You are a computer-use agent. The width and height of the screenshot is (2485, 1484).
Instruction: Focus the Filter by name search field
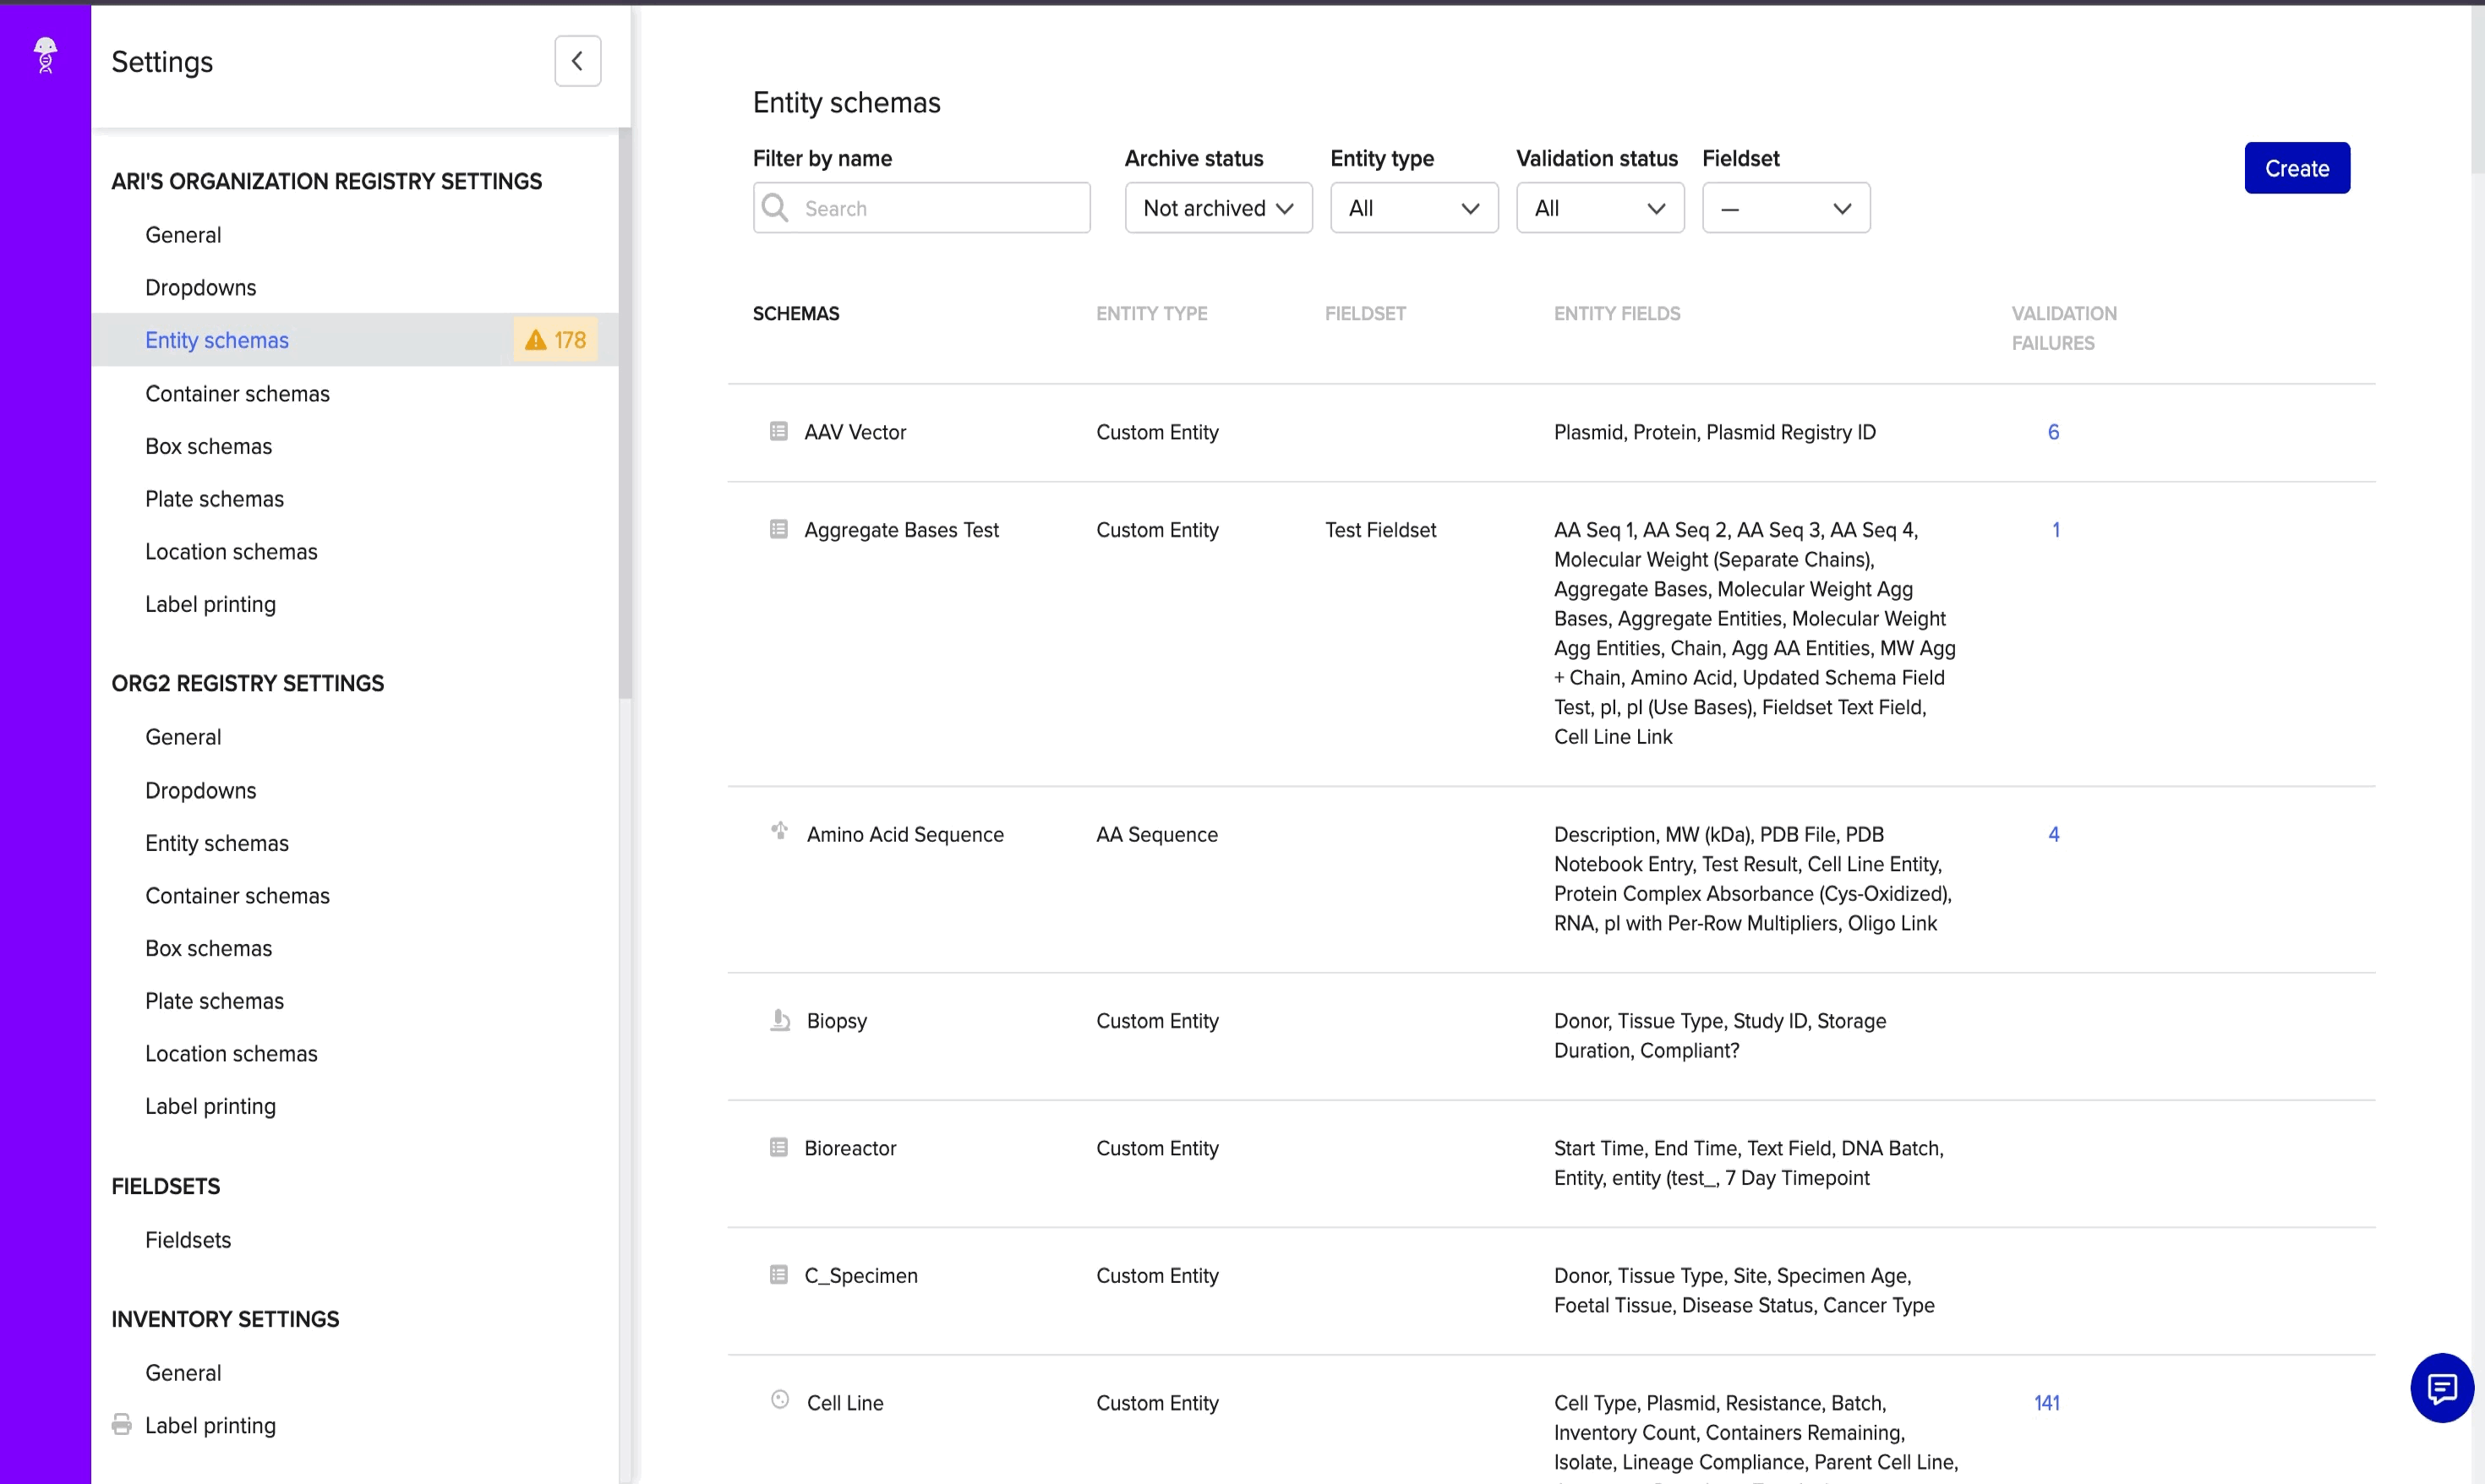pyautogui.click(x=940, y=208)
